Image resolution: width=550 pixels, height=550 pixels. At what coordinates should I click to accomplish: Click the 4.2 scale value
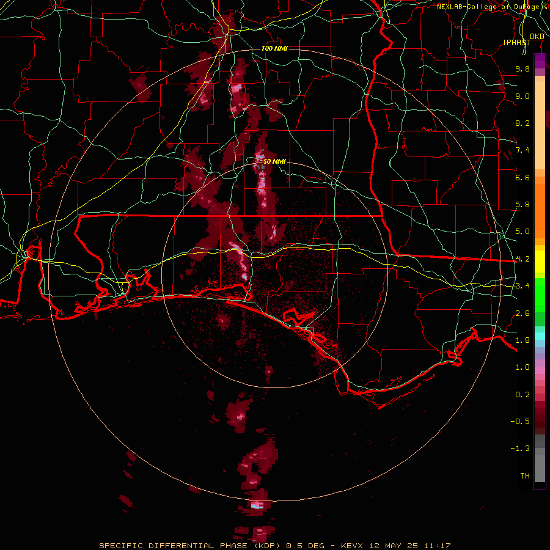tap(522, 259)
